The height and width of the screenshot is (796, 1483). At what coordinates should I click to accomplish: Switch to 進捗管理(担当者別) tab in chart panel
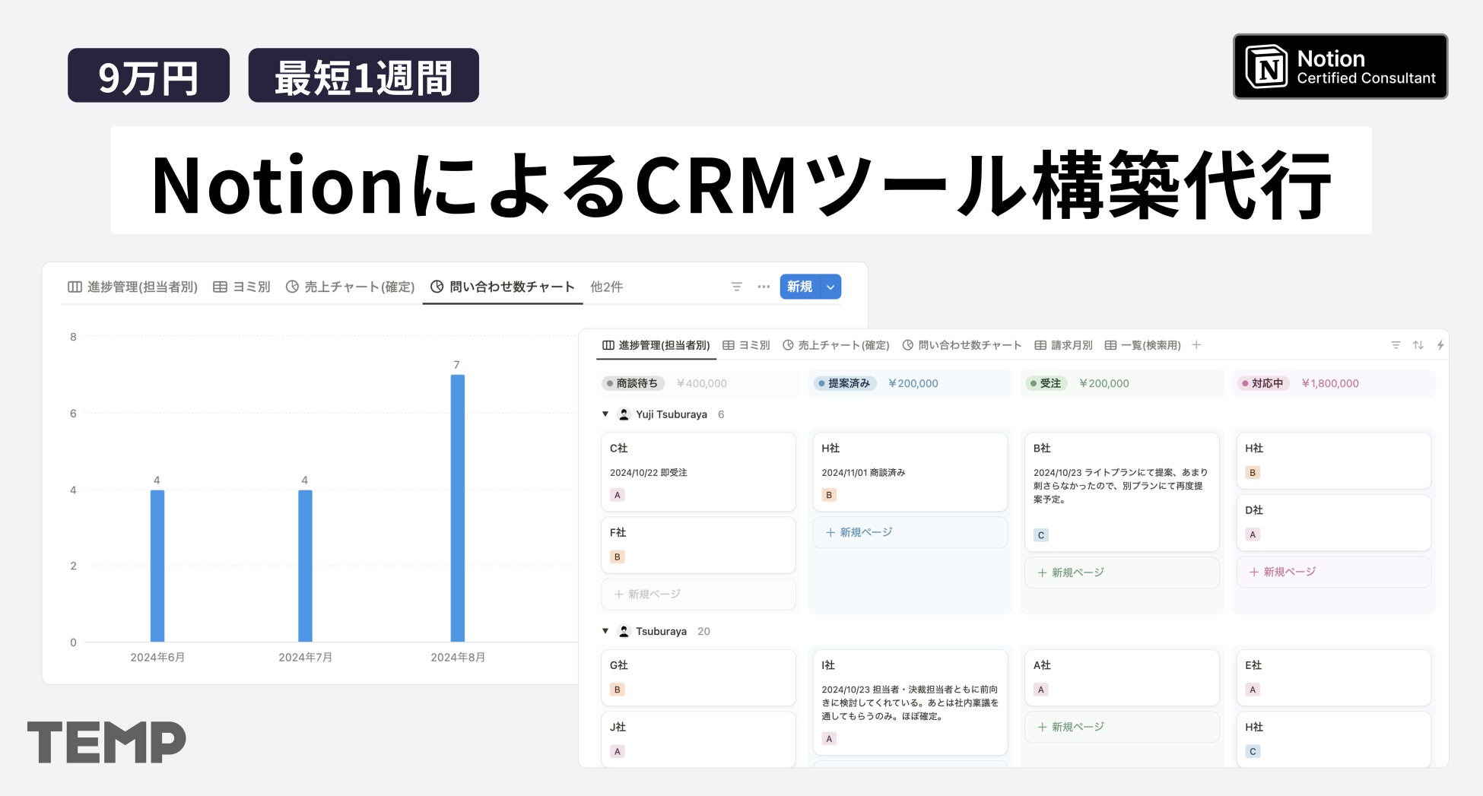coord(133,287)
